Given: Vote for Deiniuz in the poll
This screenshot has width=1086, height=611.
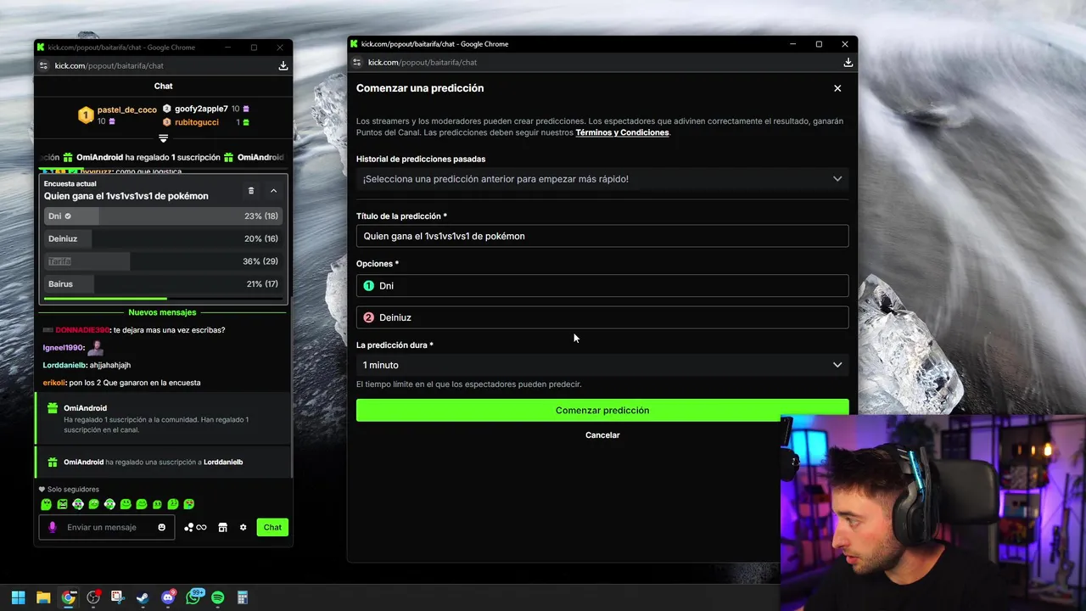Looking at the screenshot, I should [x=163, y=238].
